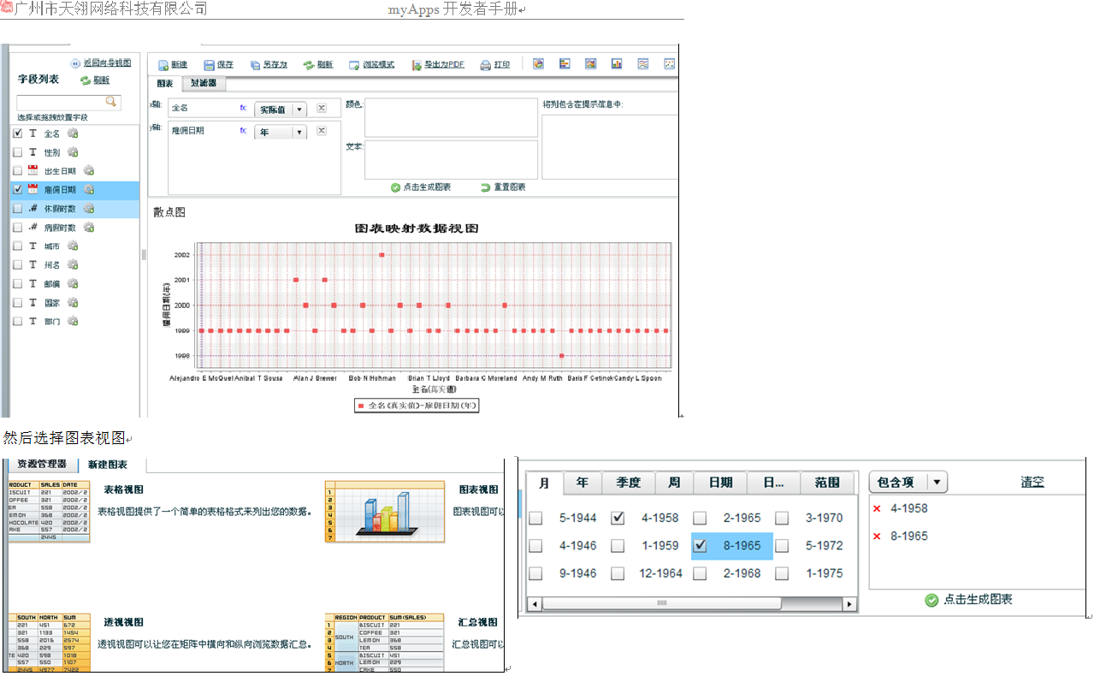Click the 浏览模式 toolbar icon
Screen dimensions: 1106x682
[x=354, y=65]
